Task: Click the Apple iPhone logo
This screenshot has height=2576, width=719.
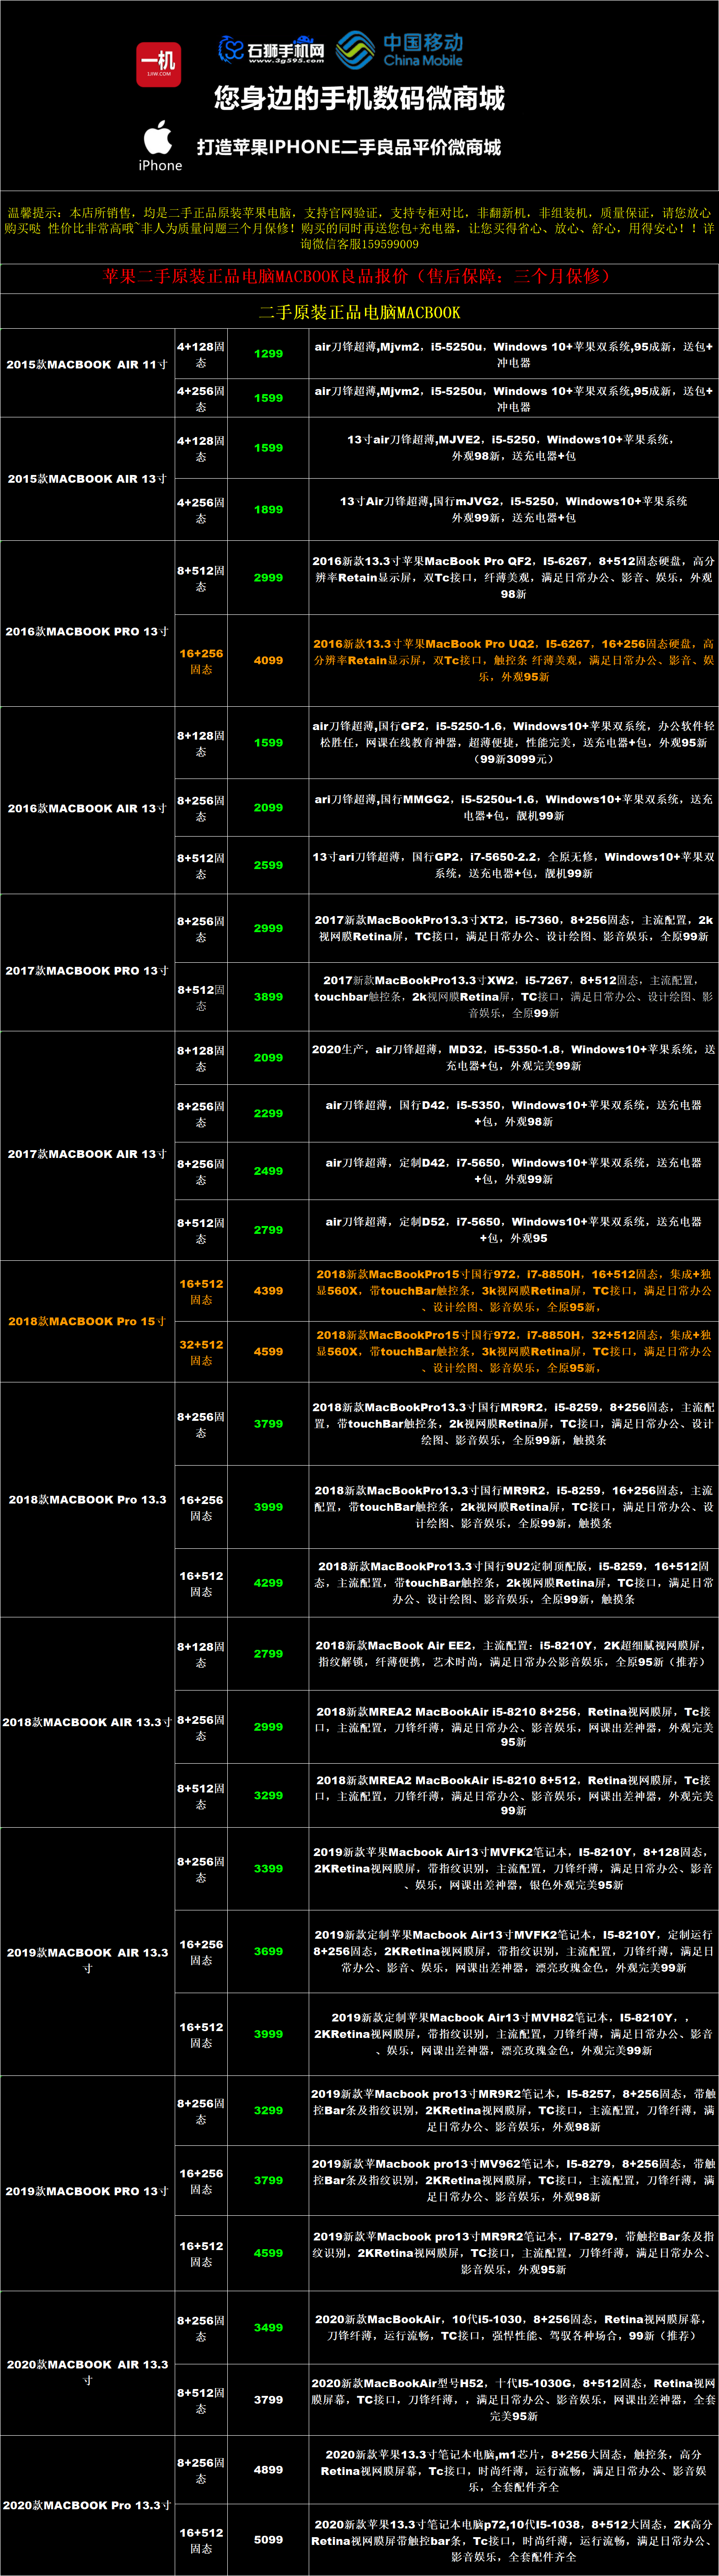Action: click(160, 146)
